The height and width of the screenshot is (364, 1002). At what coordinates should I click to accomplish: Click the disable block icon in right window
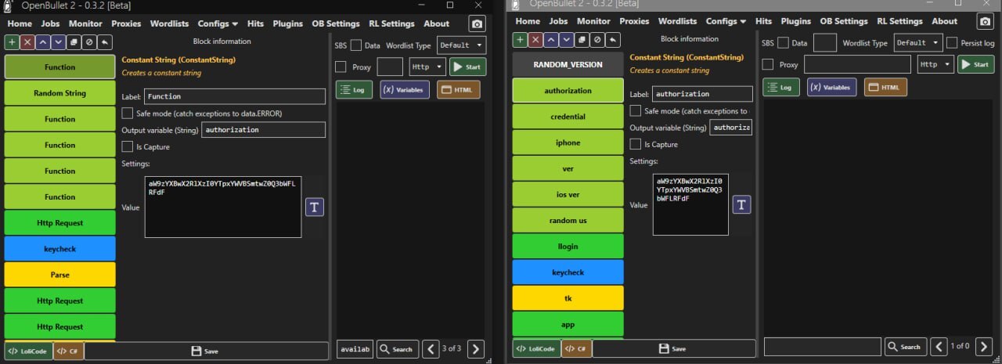pos(598,39)
